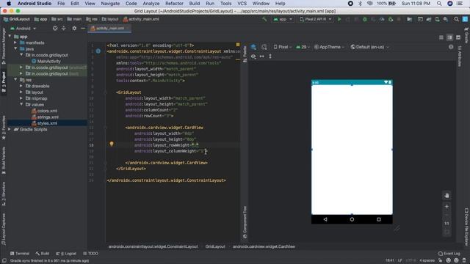Open the Logcat tool window

66,254
